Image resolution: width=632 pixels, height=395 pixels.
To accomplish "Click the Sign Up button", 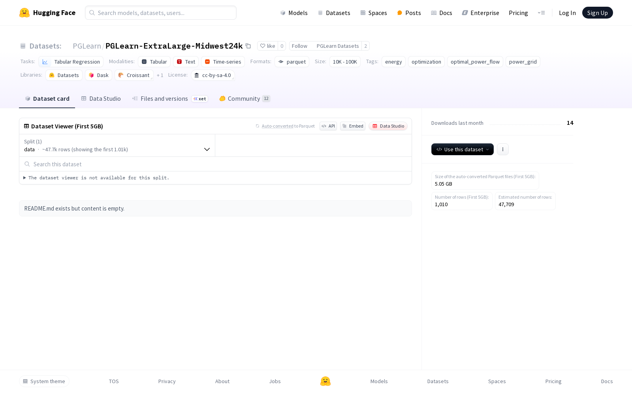I will tap(597, 13).
